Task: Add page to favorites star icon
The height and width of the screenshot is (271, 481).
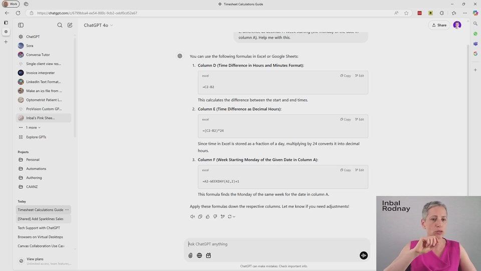Action: click(406, 13)
